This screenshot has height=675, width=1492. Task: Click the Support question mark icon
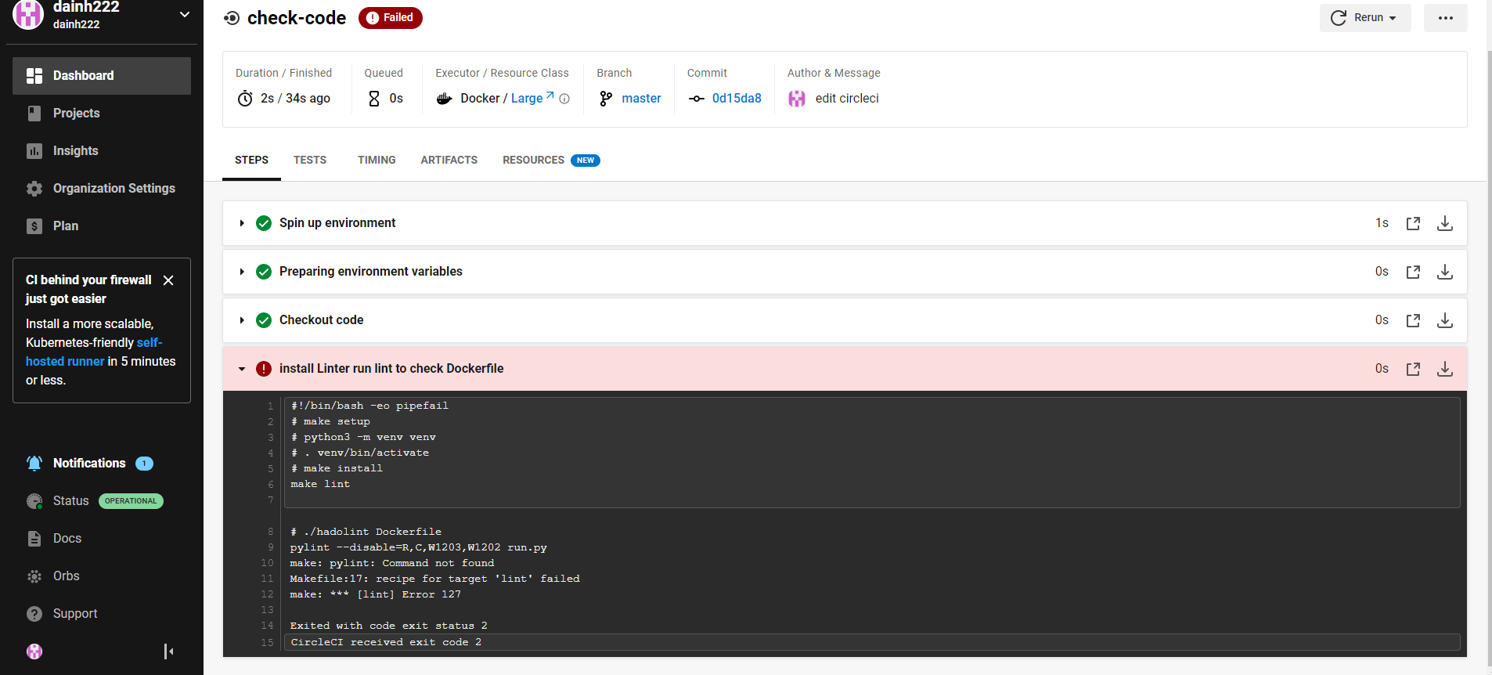pyautogui.click(x=34, y=614)
